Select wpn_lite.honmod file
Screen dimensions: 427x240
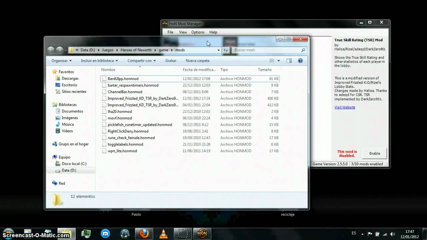click(x=190, y=151)
